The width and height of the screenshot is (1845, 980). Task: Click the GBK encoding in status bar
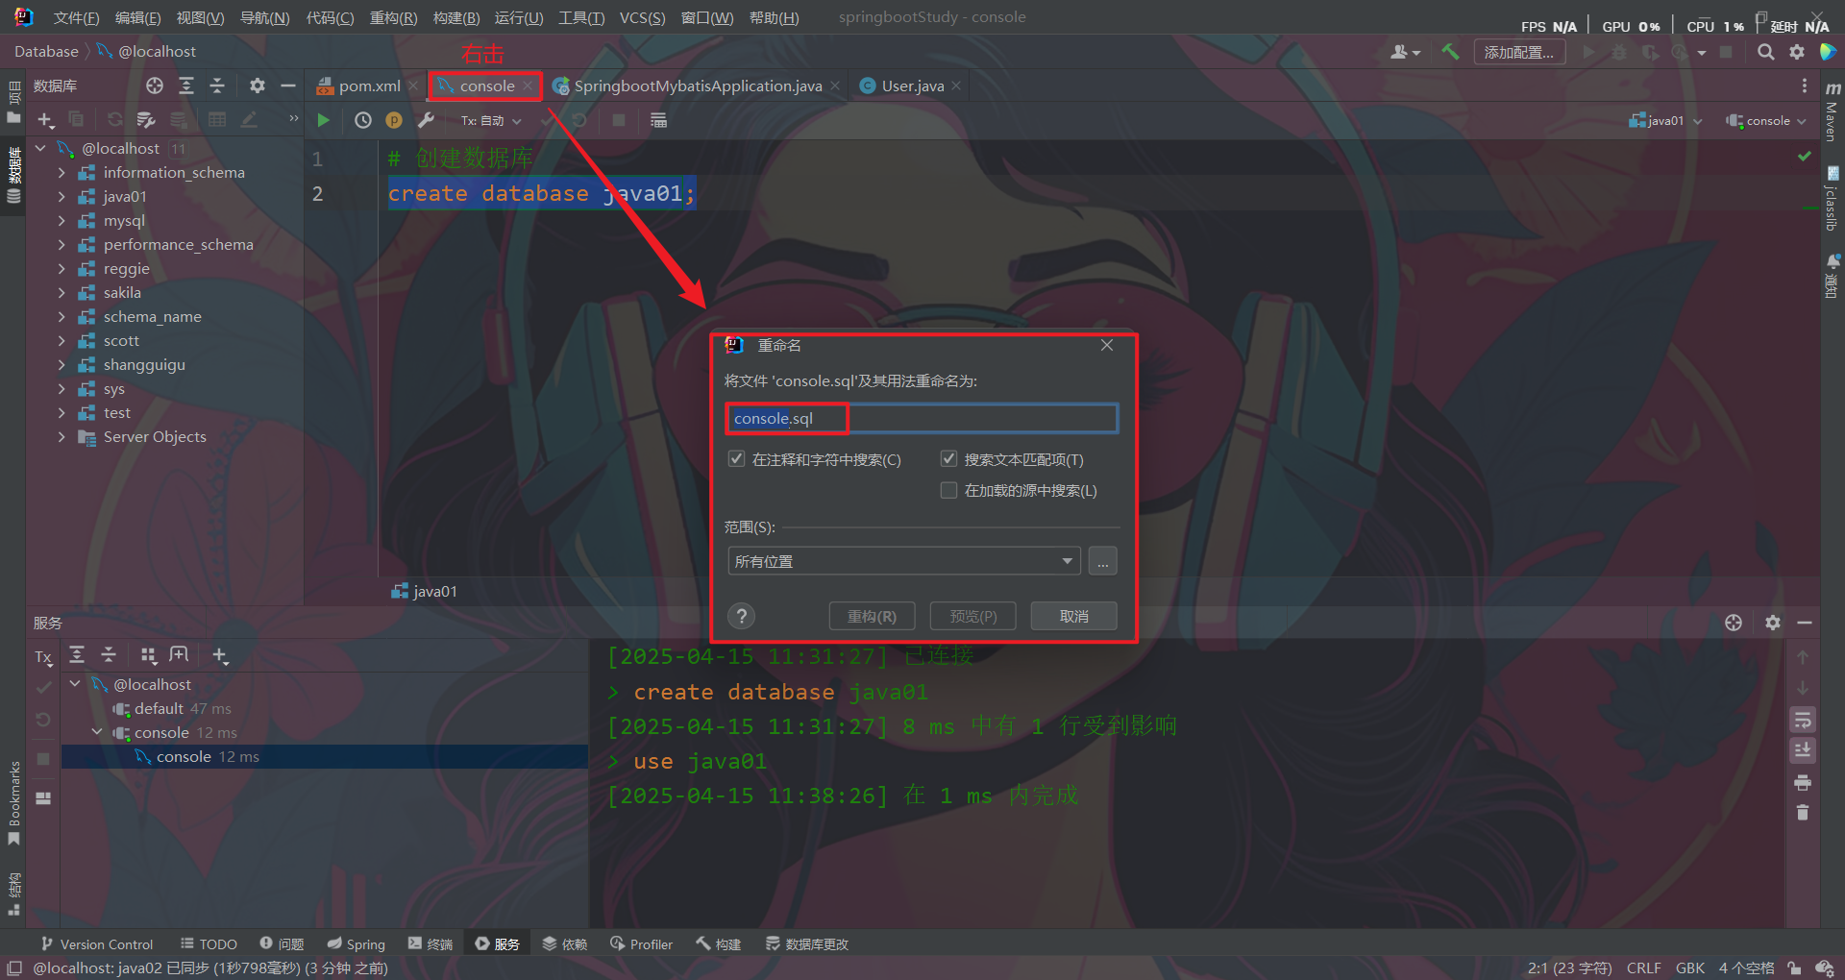pos(1689,968)
